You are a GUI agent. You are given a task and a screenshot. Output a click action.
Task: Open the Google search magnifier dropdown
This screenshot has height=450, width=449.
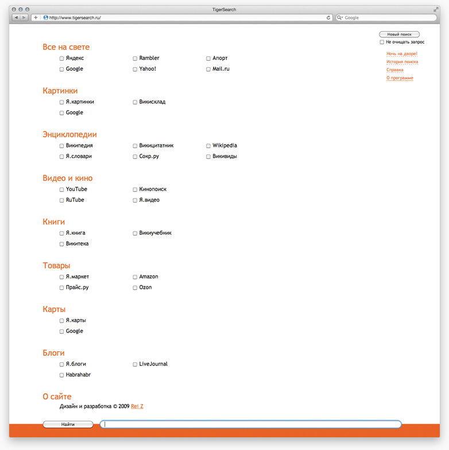pyautogui.click(x=340, y=17)
